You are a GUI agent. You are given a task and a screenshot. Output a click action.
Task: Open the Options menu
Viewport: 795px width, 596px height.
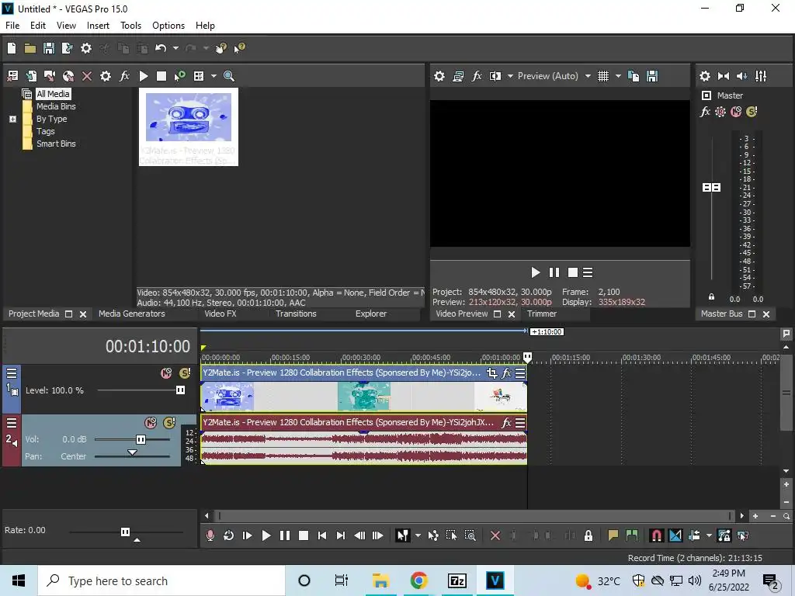[x=168, y=26]
